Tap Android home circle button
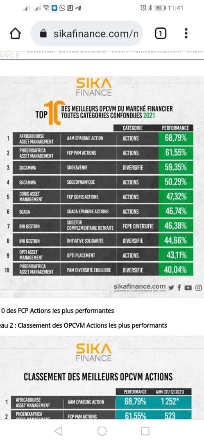The height and width of the screenshot is (443, 204). coord(102,431)
